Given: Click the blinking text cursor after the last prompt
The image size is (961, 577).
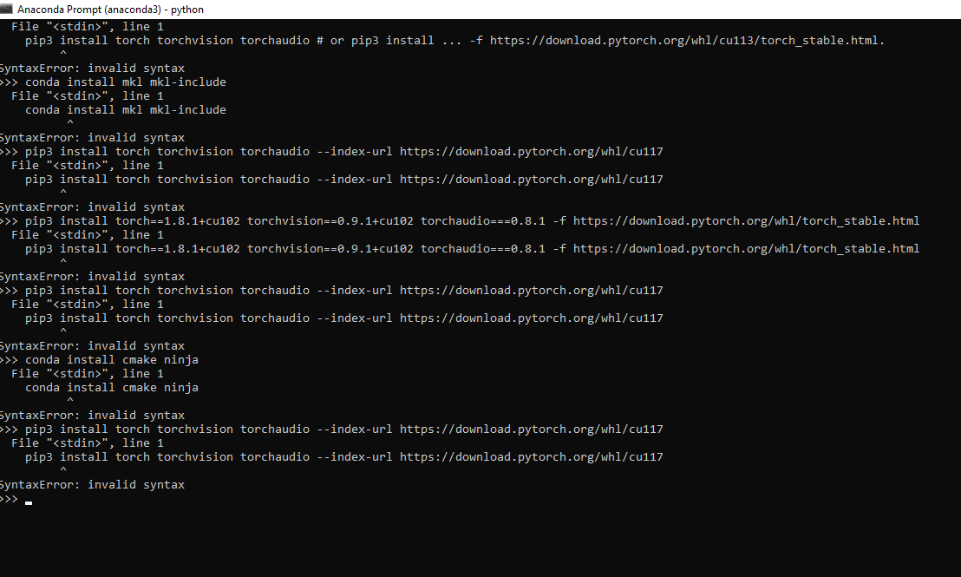Looking at the screenshot, I should 29,502.
